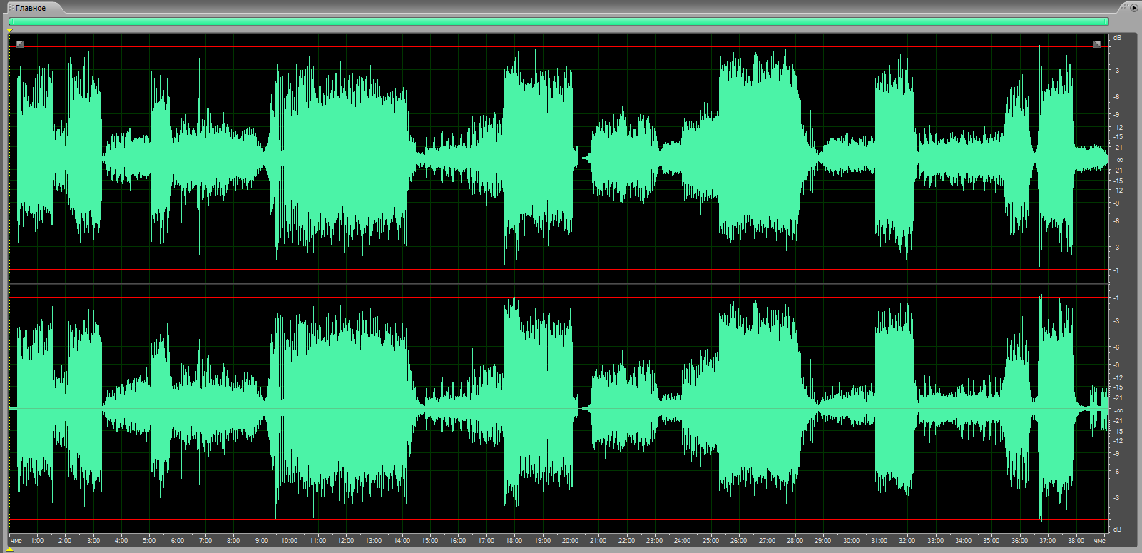Viewport: 1142px width, 553px height.
Task: Click the dotted grip icon at top right
Action: coord(1124,7)
